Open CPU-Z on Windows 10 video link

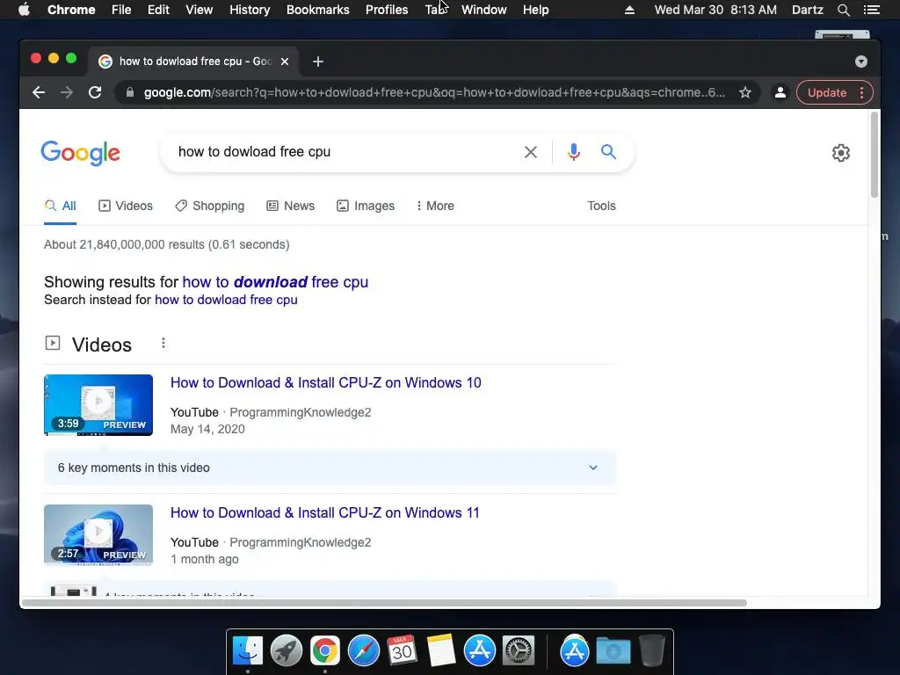pos(325,383)
